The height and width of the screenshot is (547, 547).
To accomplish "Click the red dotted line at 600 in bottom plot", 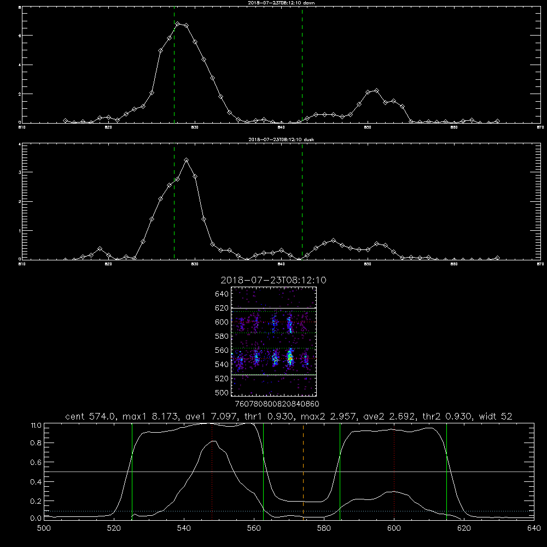I will (x=394, y=471).
